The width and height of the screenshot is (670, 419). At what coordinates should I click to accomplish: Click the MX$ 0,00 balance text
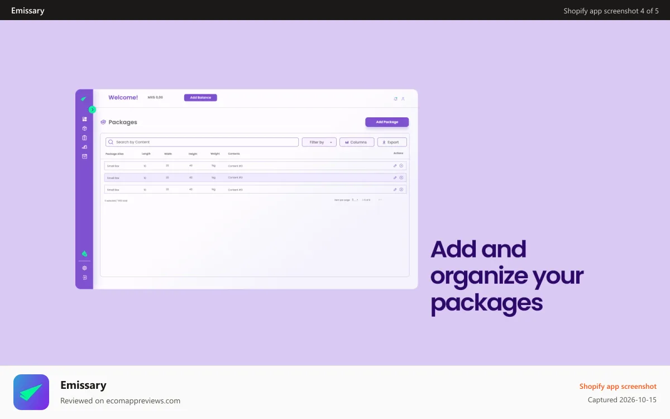pyautogui.click(x=155, y=98)
